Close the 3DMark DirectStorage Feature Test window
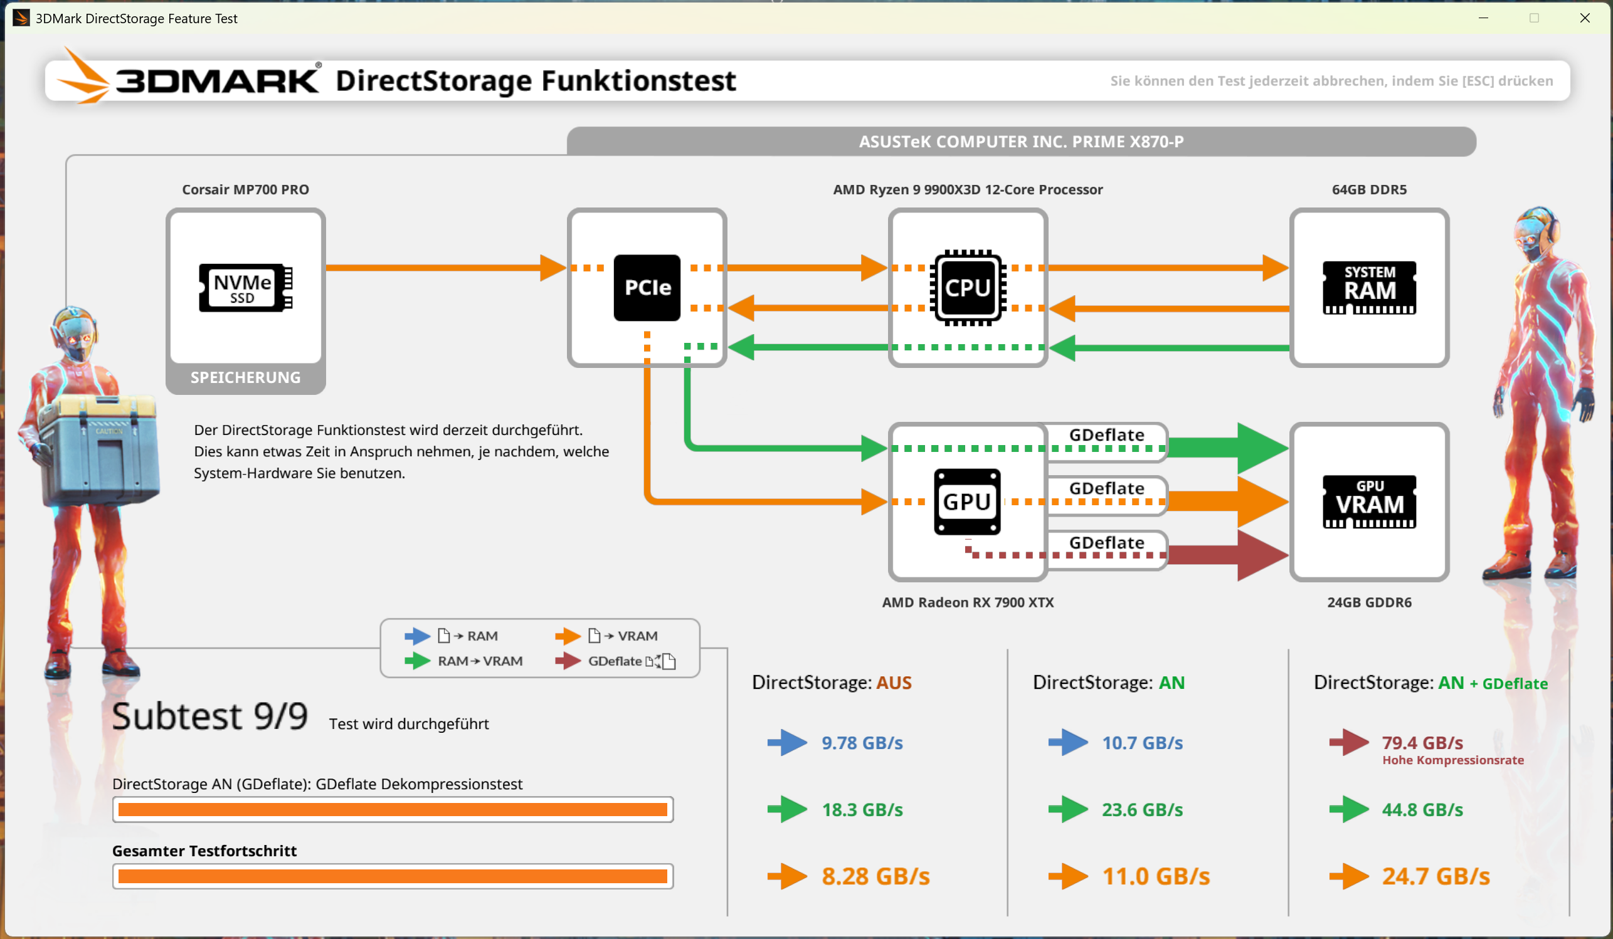Screen dimensions: 1613x939 pyautogui.click(x=1585, y=18)
